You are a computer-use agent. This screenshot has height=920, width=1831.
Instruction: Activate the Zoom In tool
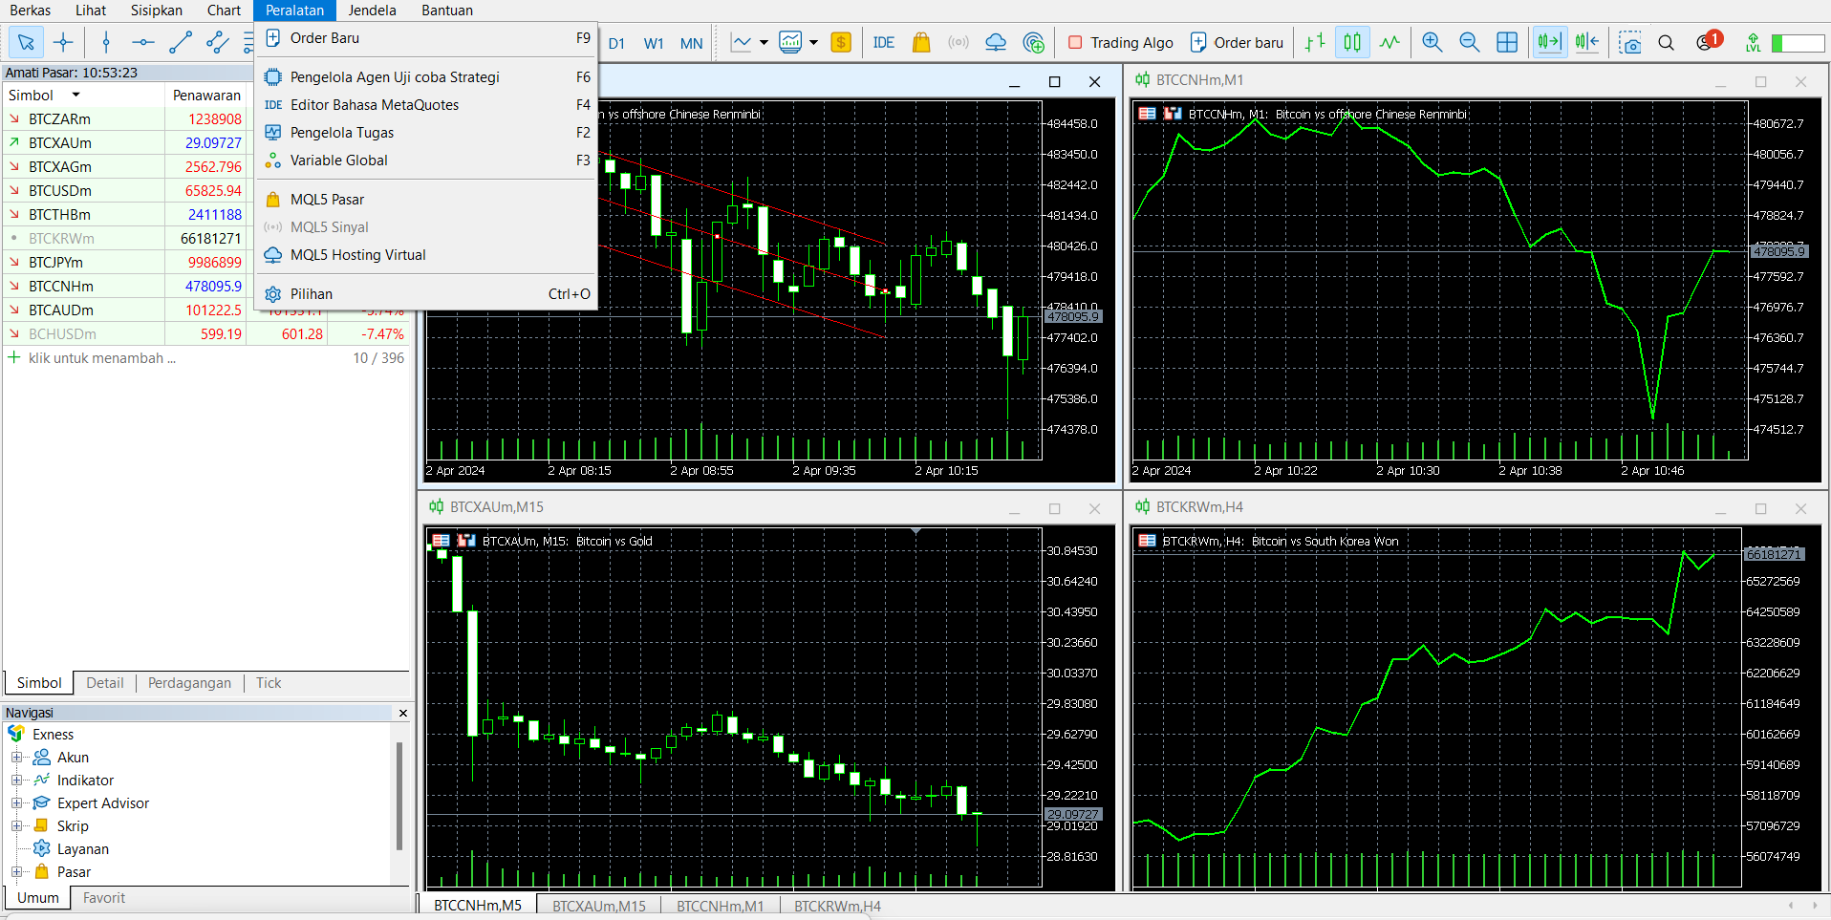click(x=1432, y=42)
